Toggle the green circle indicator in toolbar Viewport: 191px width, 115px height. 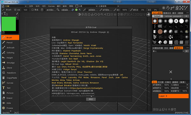(76, 10)
